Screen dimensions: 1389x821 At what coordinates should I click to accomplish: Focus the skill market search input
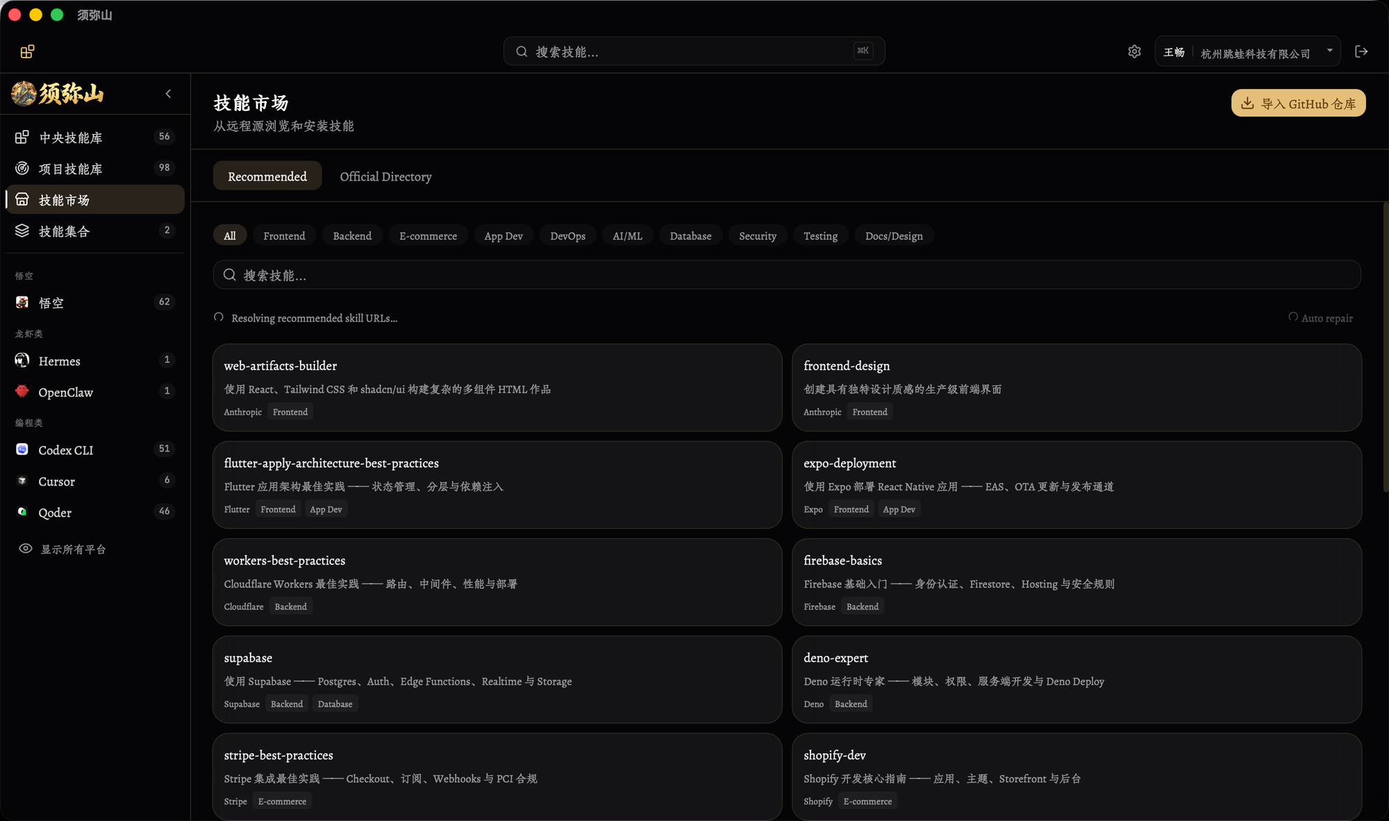click(787, 275)
